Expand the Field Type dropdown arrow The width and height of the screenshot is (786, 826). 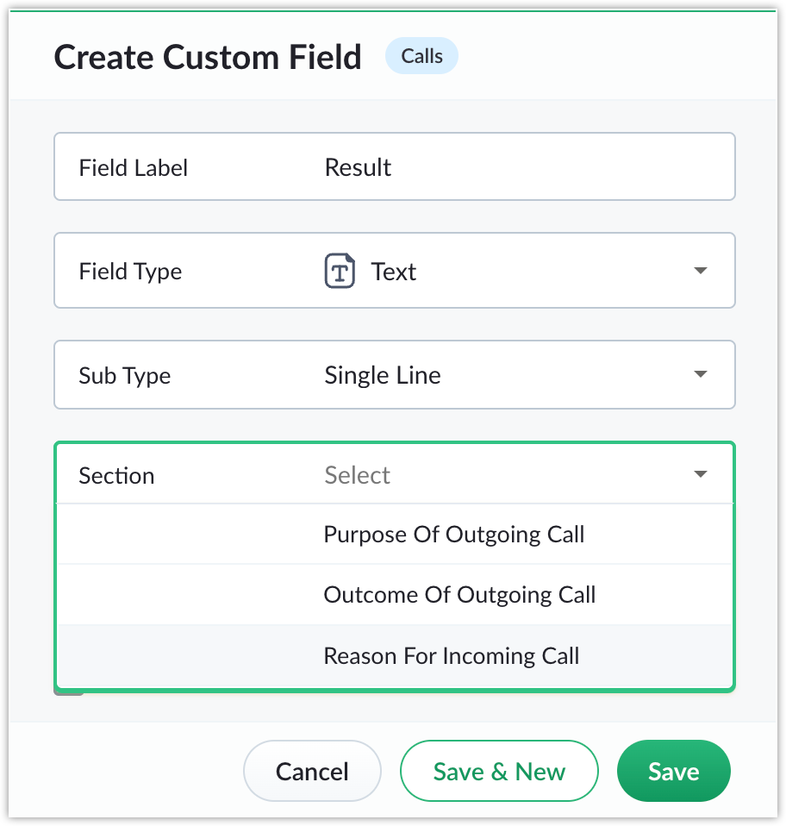tap(700, 271)
